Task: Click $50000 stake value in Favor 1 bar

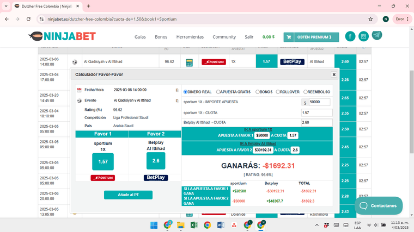Action: [262, 136]
